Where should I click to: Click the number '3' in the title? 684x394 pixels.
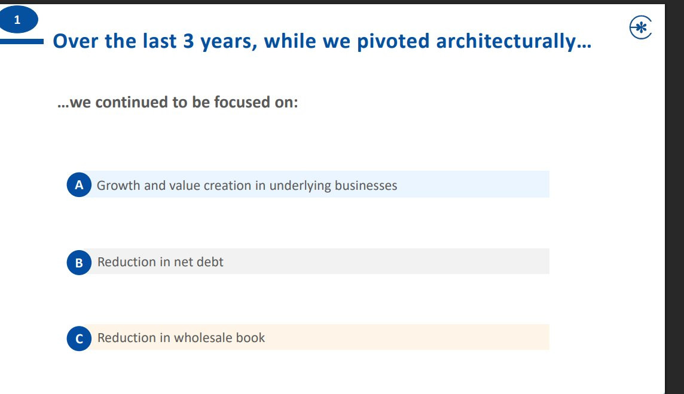(188, 41)
